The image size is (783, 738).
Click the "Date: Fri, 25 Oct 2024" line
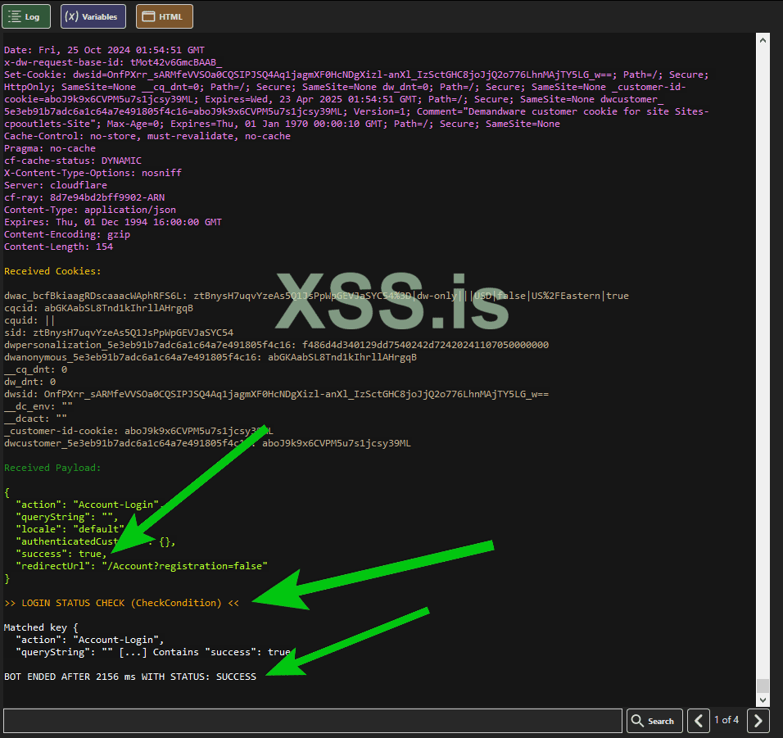(104, 50)
